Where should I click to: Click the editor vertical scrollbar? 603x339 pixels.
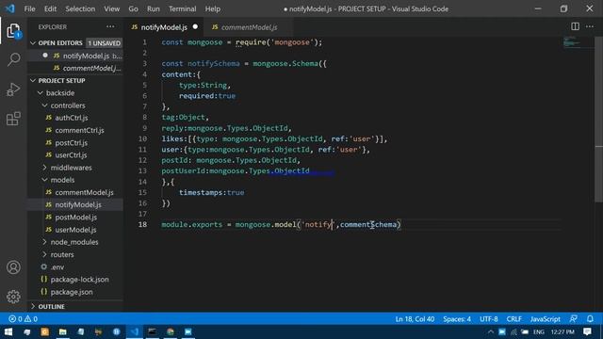pos(599,120)
